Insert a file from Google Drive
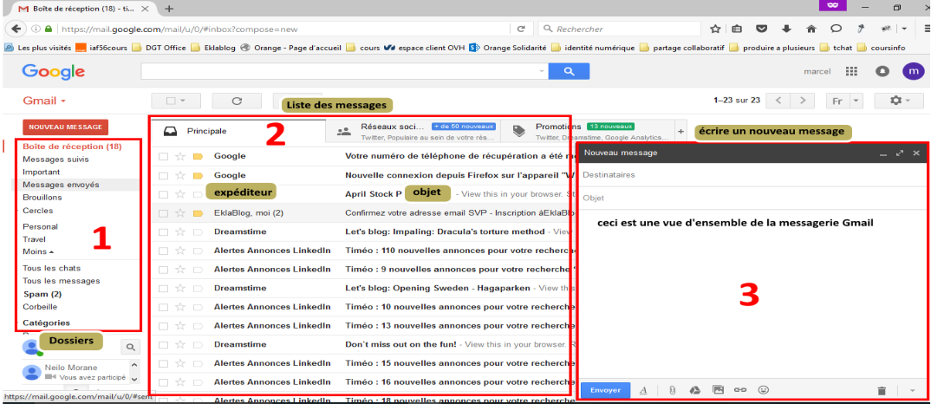The width and height of the screenshot is (931, 404). [x=694, y=390]
